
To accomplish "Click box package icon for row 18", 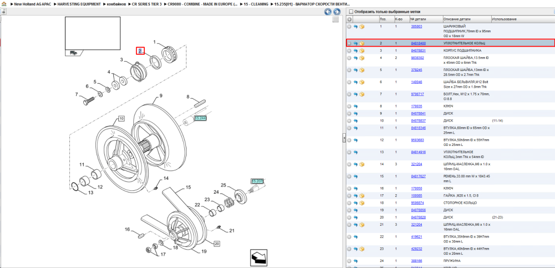I will pyautogui.click(x=362, y=203).
